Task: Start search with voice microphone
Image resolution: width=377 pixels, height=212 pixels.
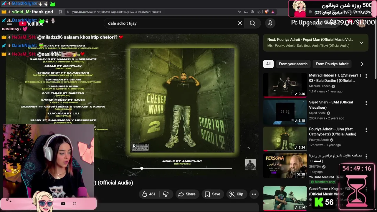Action: pyautogui.click(x=270, y=23)
